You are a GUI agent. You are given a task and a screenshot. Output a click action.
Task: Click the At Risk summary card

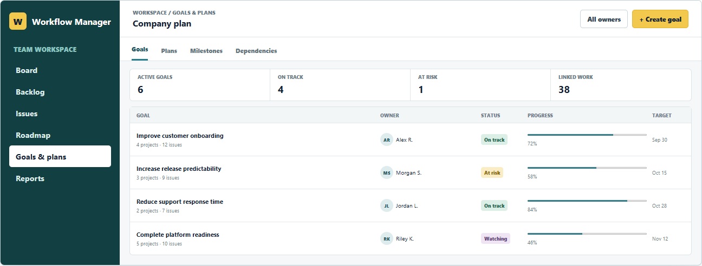[480, 85]
